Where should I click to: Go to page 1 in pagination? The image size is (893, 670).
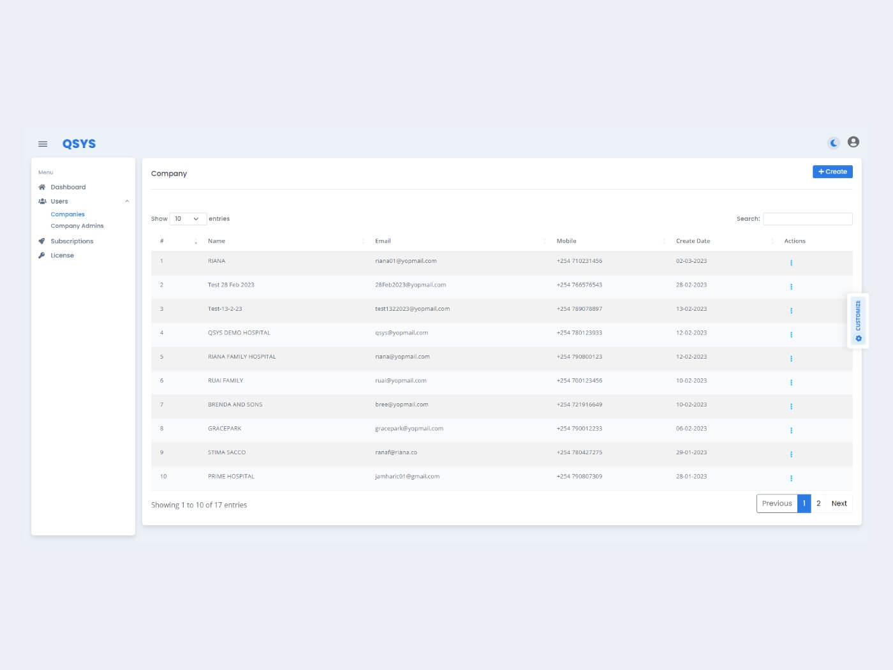point(804,503)
